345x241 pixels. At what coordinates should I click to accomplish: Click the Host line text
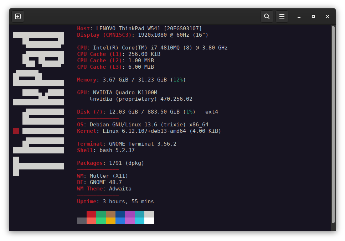tap(139, 28)
